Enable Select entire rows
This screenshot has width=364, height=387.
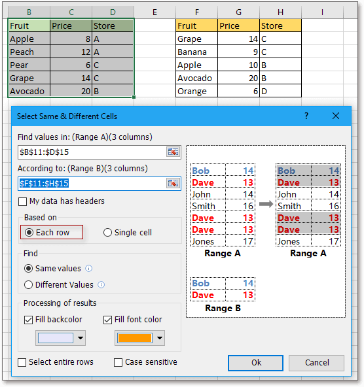tap(22, 362)
